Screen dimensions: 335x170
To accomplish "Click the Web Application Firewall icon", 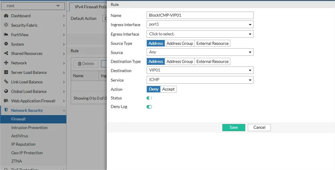I will point(6,101).
